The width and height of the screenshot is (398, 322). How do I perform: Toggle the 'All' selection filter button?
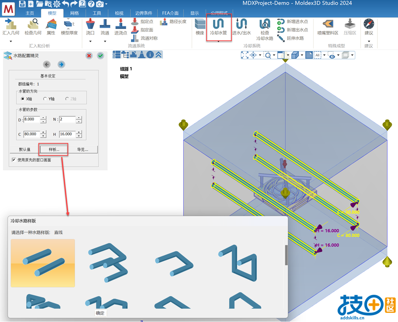point(317,55)
